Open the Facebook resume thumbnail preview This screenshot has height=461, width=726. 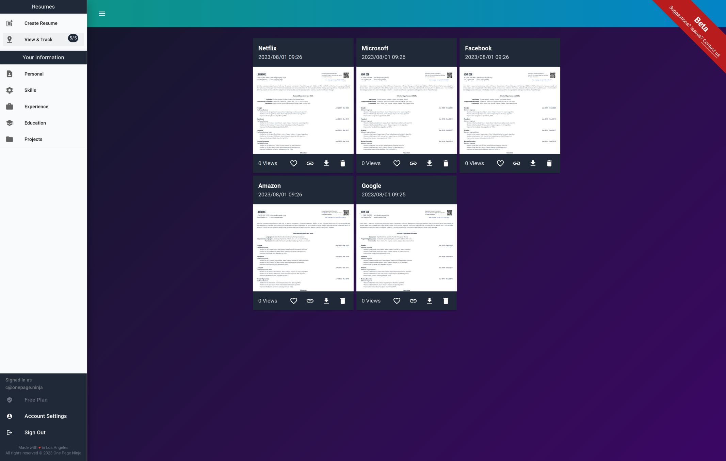pyautogui.click(x=510, y=110)
